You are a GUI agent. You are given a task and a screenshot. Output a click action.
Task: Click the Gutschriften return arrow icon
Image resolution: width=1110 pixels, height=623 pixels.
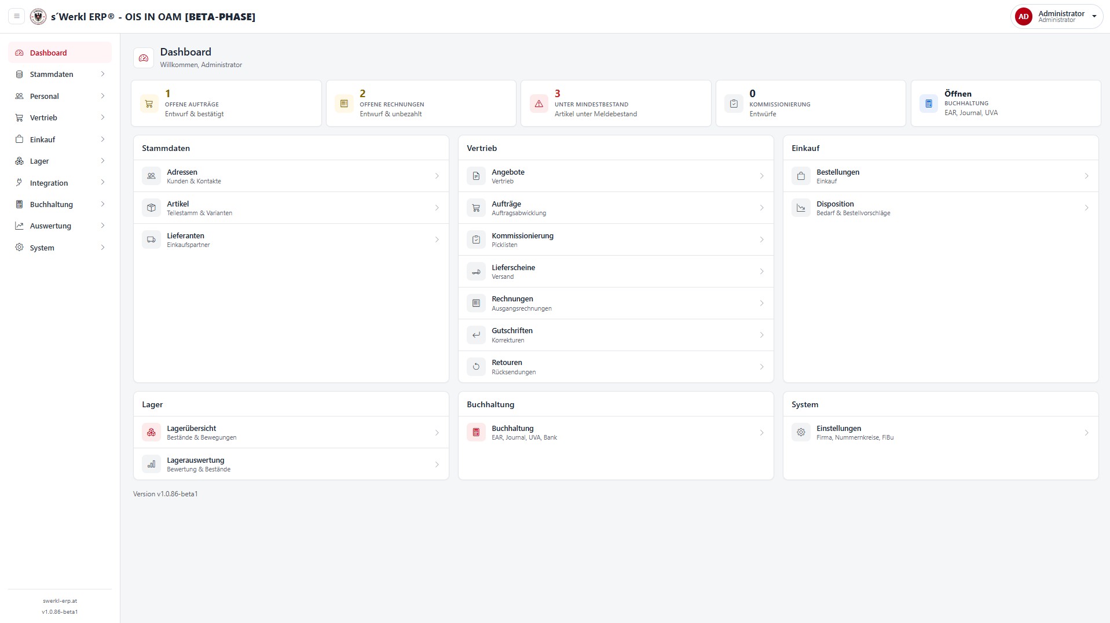[x=476, y=335]
